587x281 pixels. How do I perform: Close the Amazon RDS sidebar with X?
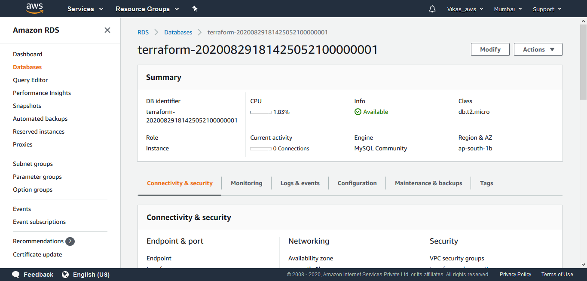(107, 30)
